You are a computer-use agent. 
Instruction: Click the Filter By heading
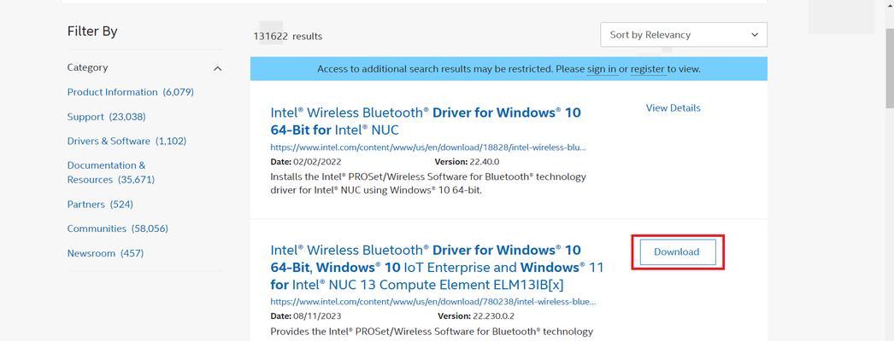(92, 32)
